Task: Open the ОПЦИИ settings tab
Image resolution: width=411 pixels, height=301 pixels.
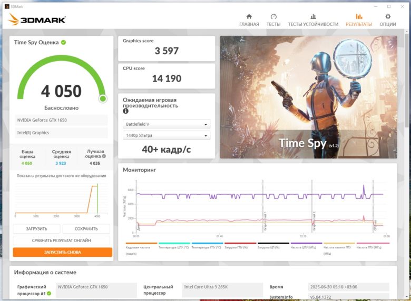Action: click(388, 20)
